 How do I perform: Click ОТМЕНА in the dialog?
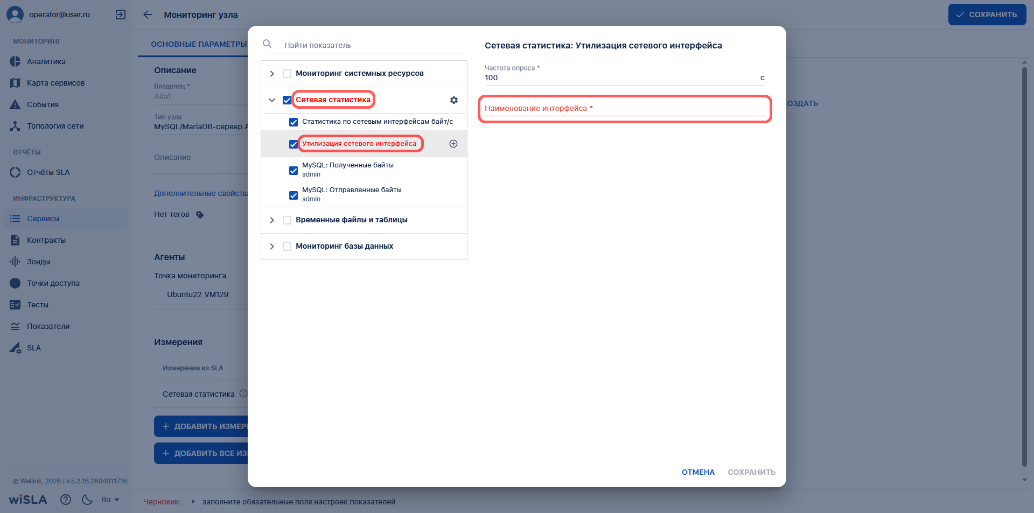pyautogui.click(x=698, y=472)
